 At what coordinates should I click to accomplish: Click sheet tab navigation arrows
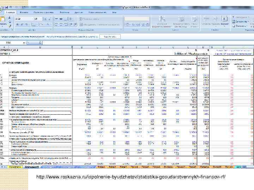tap(3, 167)
